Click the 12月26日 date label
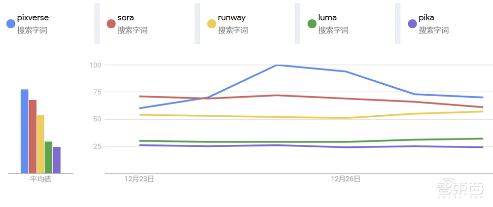The image size is (493, 207). (346, 179)
